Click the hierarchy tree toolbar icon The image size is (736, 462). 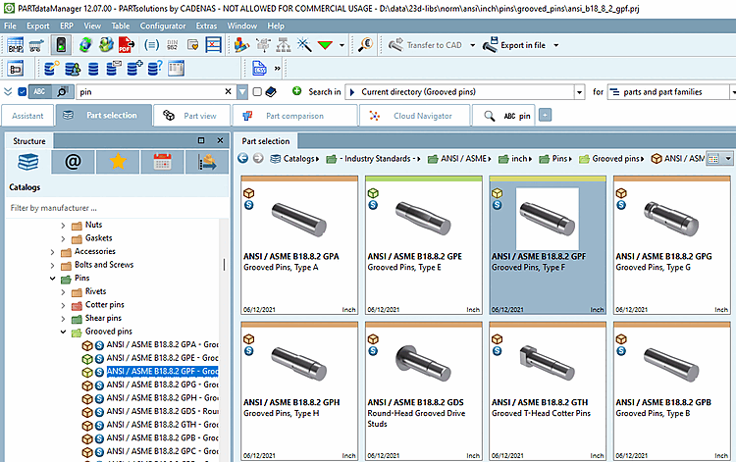click(x=284, y=45)
